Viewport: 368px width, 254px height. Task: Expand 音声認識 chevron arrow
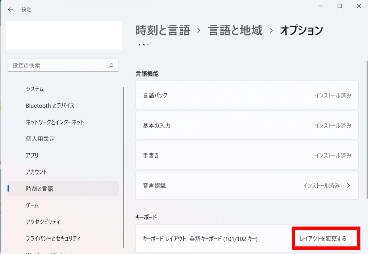[348, 186]
